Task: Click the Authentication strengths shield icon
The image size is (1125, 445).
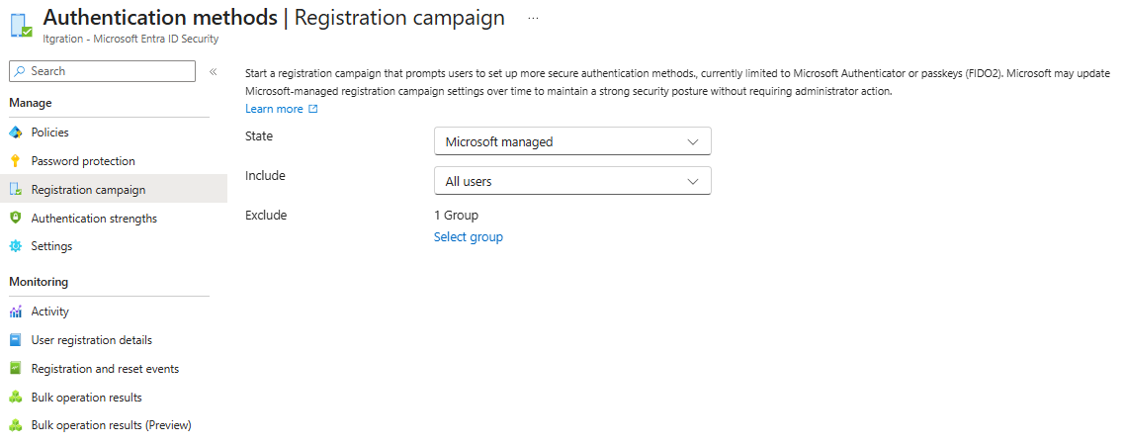Action: [x=16, y=219]
